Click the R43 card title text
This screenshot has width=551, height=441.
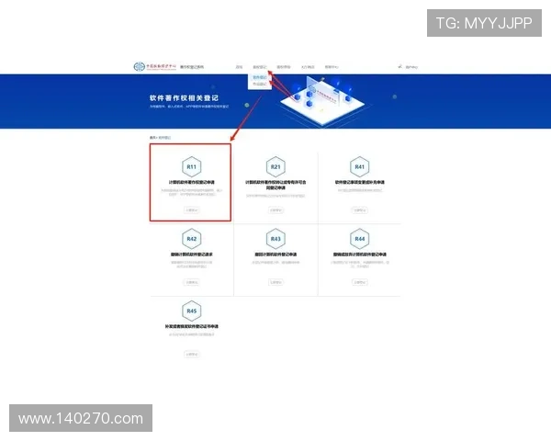pos(275,254)
